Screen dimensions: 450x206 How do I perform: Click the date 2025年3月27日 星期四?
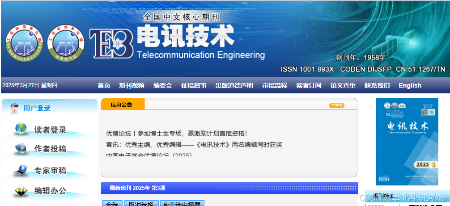30,85
